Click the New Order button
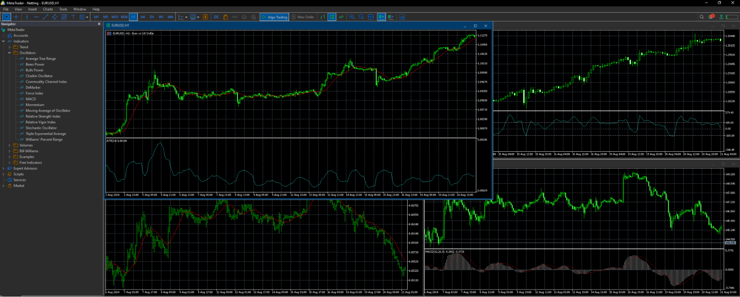740x297 pixels. pos(303,17)
